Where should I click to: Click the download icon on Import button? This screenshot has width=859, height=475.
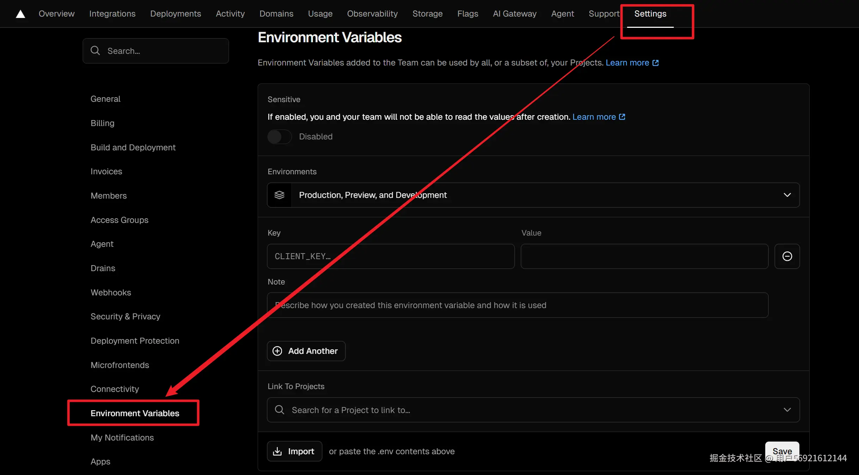(277, 451)
